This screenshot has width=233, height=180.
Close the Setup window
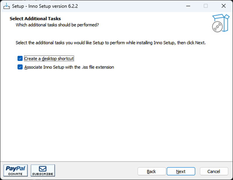point(223,6)
